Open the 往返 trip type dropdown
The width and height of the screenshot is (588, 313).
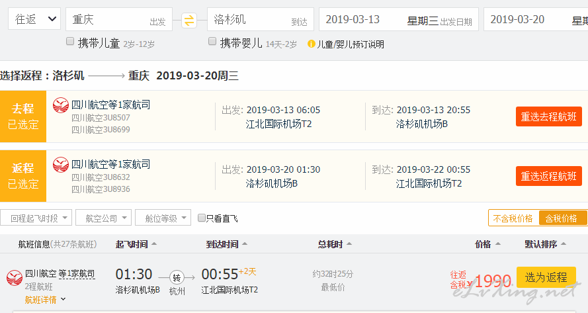(x=34, y=19)
